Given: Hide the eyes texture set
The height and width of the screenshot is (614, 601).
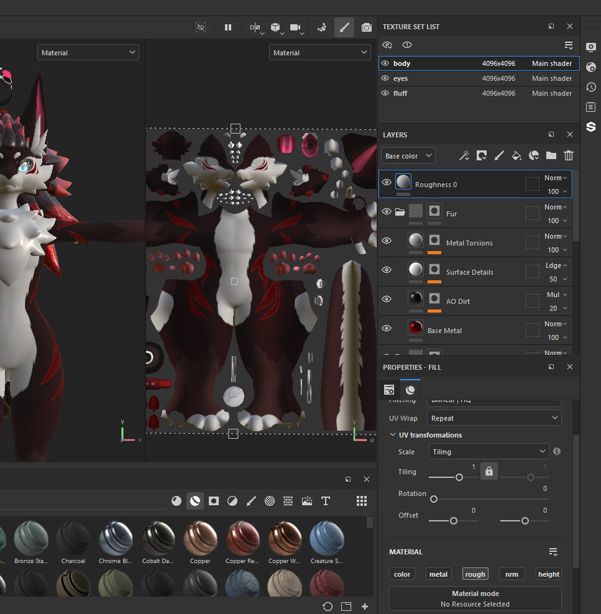Looking at the screenshot, I should [385, 78].
